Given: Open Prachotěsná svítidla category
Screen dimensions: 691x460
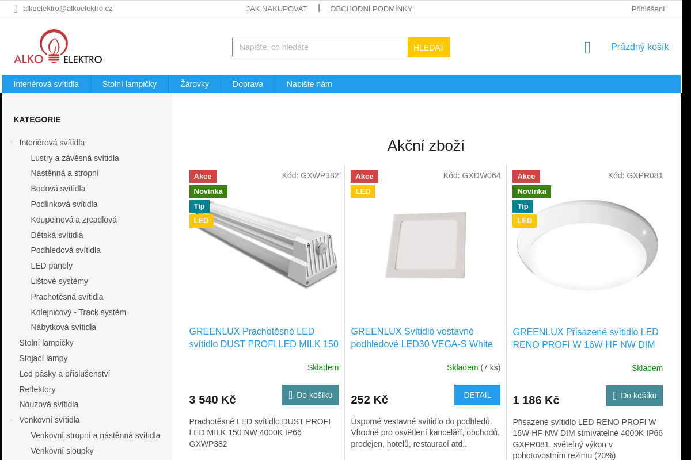Looking at the screenshot, I should [x=67, y=297].
